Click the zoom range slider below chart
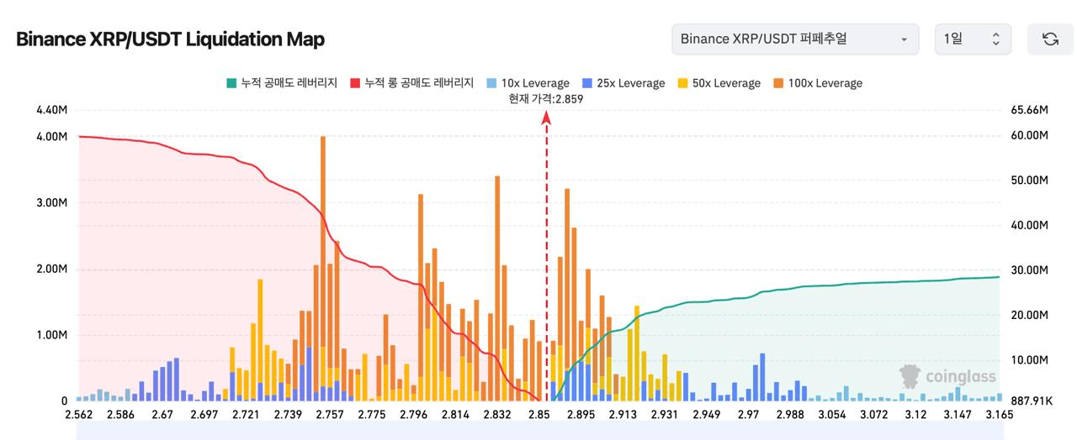1077x440 pixels. pyautogui.click(x=539, y=431)
